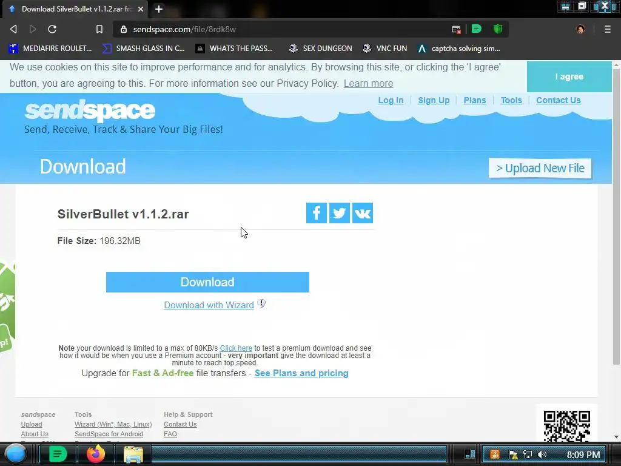Open the Plans link
Screen dimensions: 621x466
474,100
